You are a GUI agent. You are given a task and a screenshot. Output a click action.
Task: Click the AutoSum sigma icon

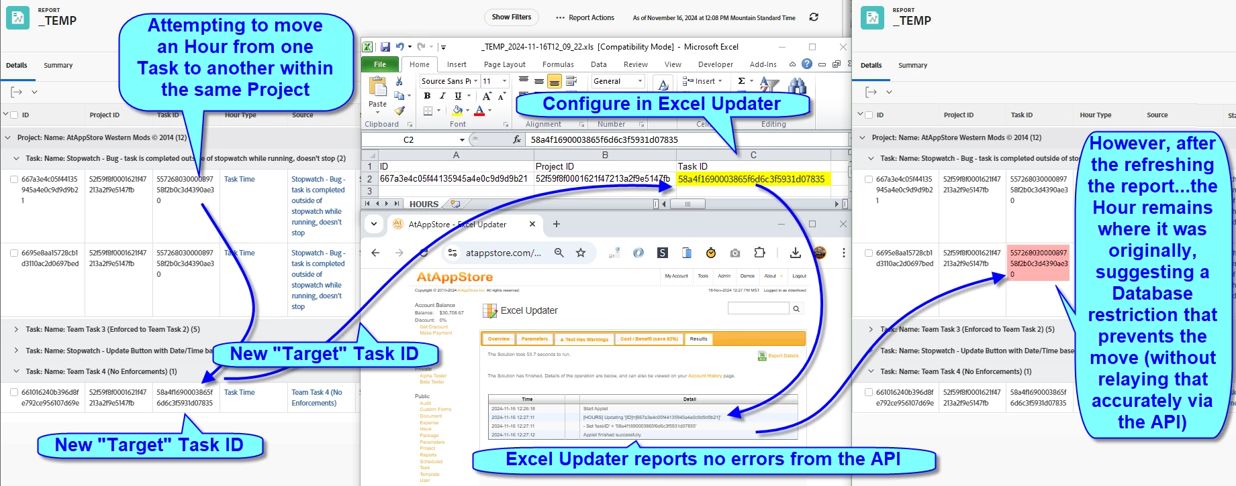[x=742, y=81]
